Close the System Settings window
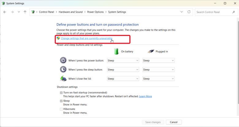The width and height of the screenshot is (239, 127). (235, 3)
